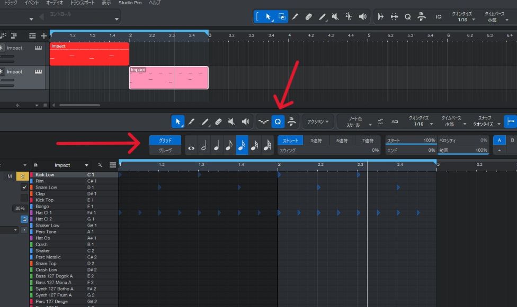Click the 3連符 triplet button
Viewport: 517px width, 307px height.
pos(316,141)
